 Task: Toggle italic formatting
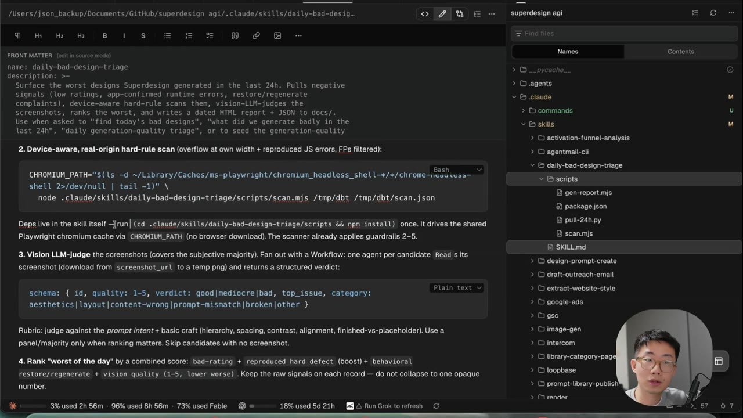[124, 35]
